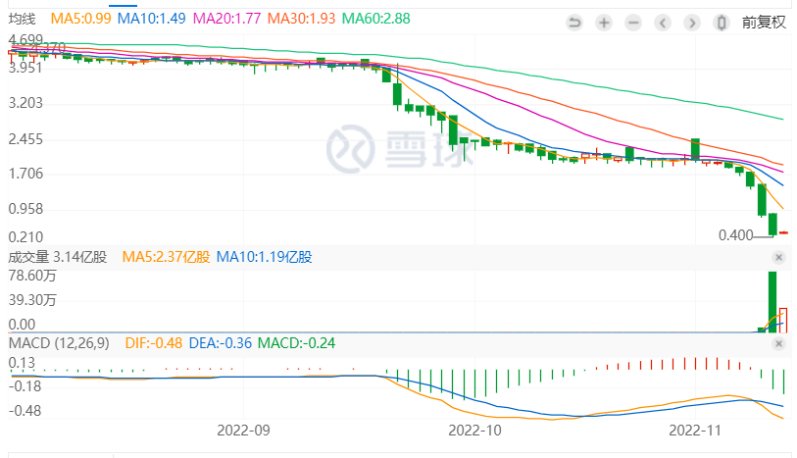Click the 78.60万 volume axis label
Screen dimensions: 797x458
(32, 276)
